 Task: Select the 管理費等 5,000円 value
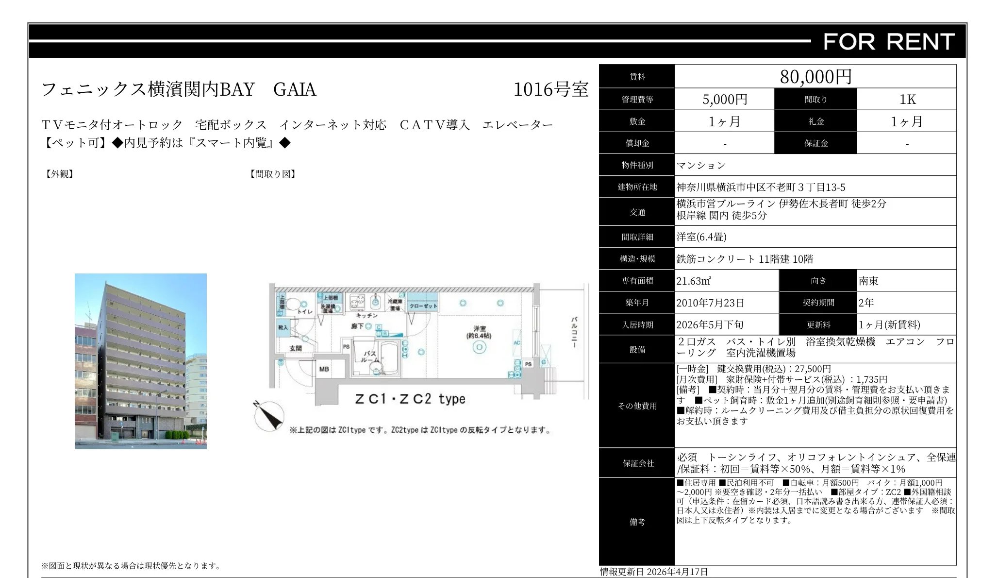click(x=726, y=99)
